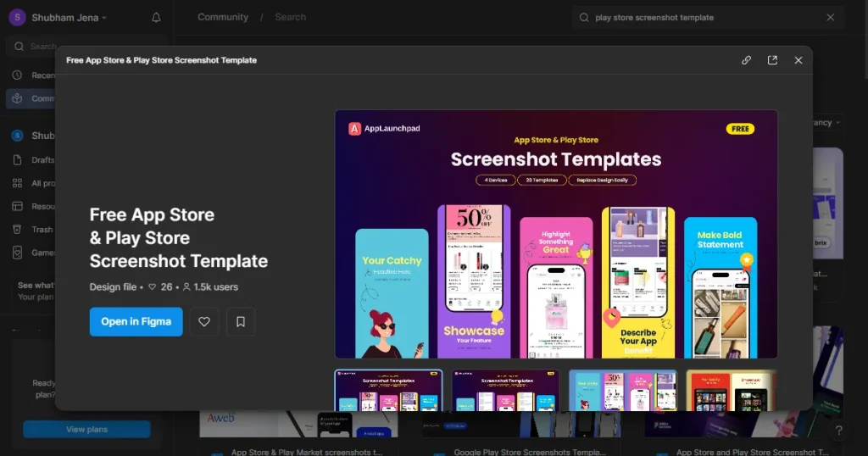Like the template with heart button
Viewport: 868px width, 456px height.
point(204,321)
